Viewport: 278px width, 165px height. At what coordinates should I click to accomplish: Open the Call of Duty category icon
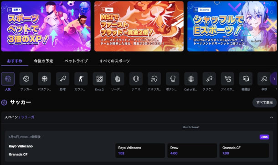coord(191,79)
